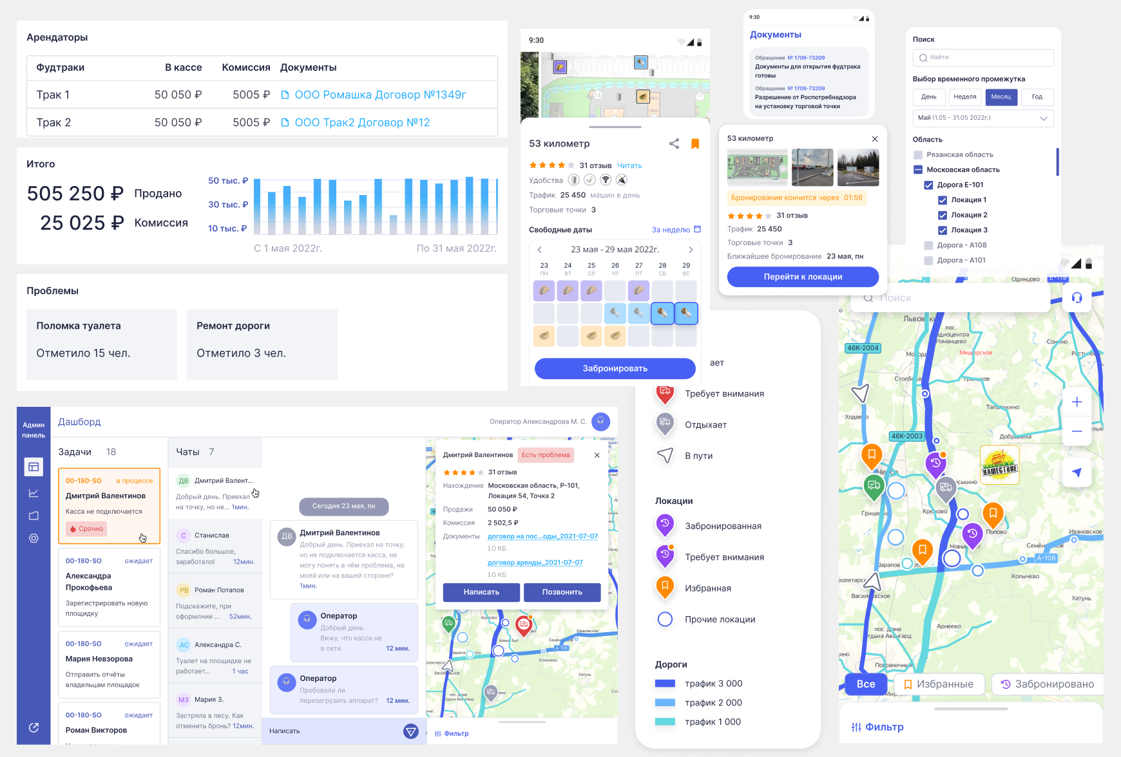The image size is (1121, 757).
Task: Check the Рязанская область checkbox
Action: click(917, 154)
